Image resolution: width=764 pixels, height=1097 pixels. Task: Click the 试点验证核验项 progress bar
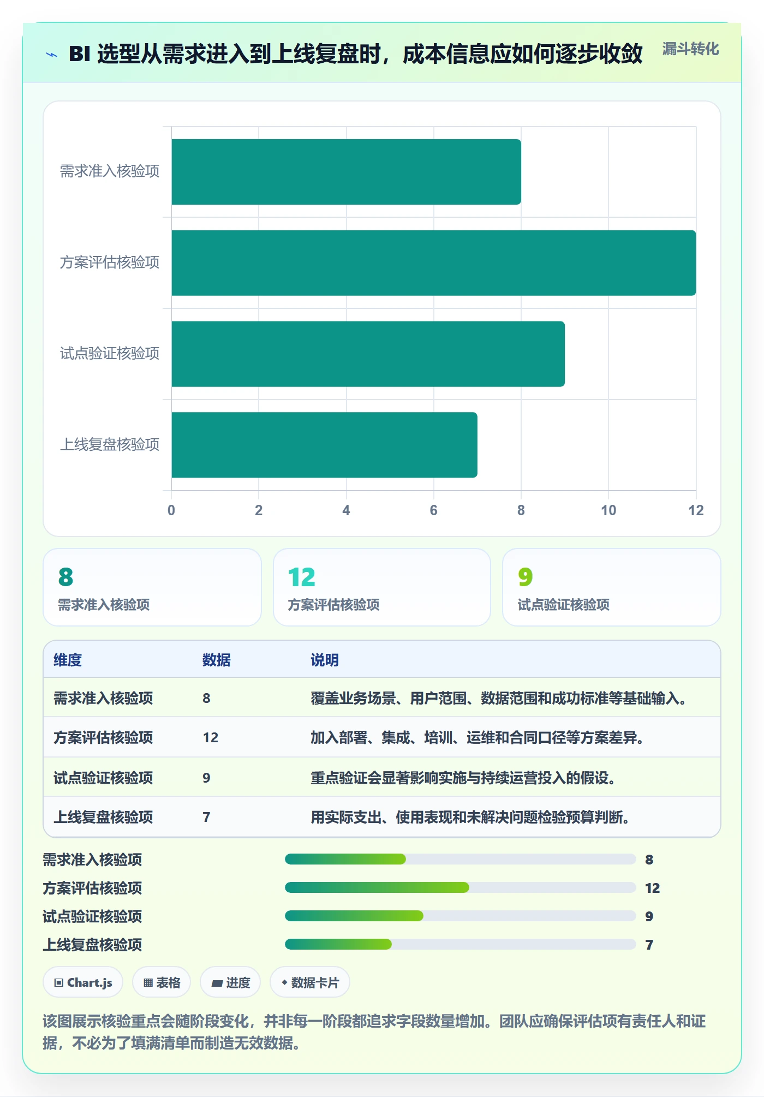[x=461, y=916]
